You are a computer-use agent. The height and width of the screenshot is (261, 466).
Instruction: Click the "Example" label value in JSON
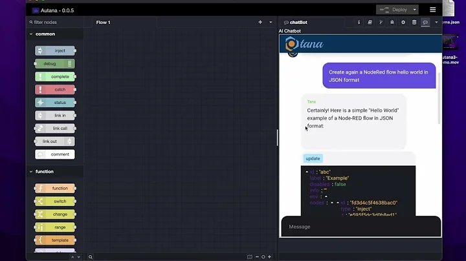(x=337, y=178)
